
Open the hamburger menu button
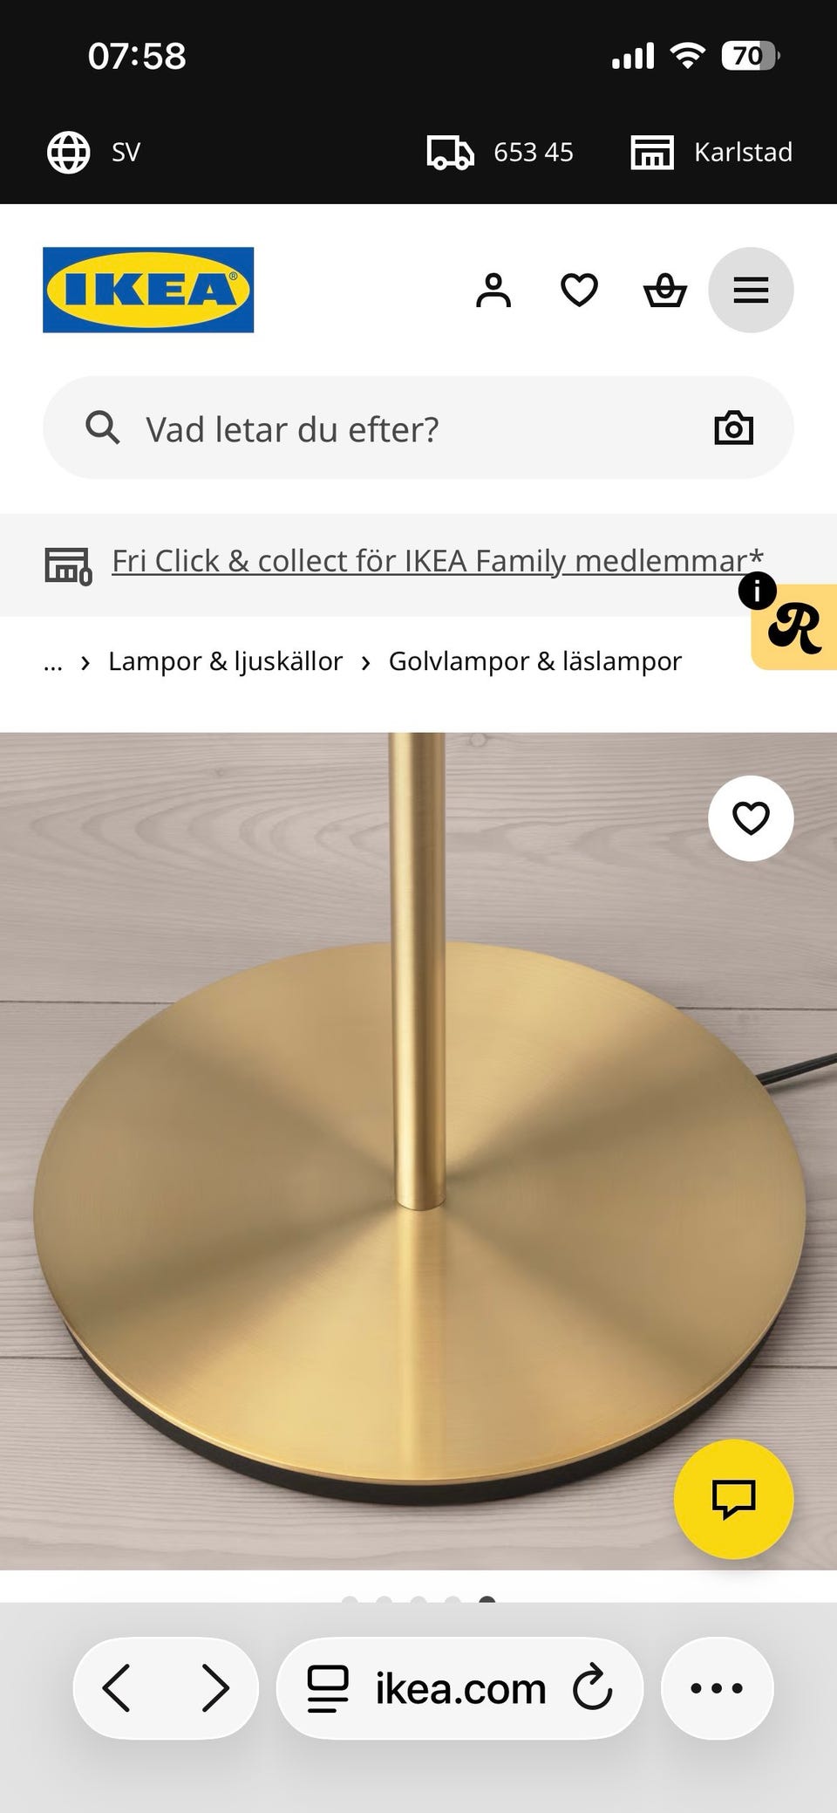(x=751, y=290)
